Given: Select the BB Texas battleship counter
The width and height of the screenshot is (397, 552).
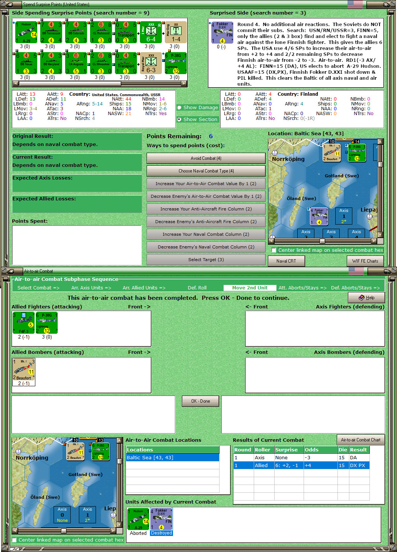Looking at the screenshot, I should 26,63.
